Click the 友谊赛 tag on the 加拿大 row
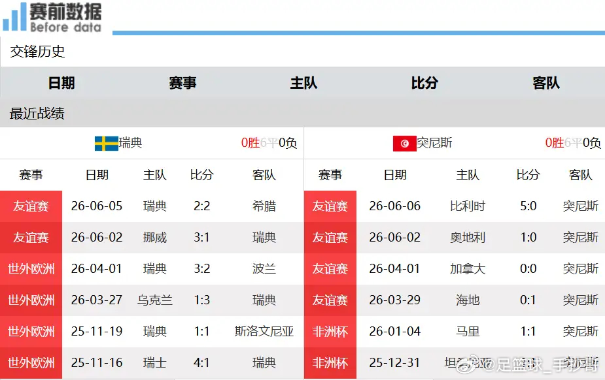This screenshot has width=605, height=380. point(330,269)
